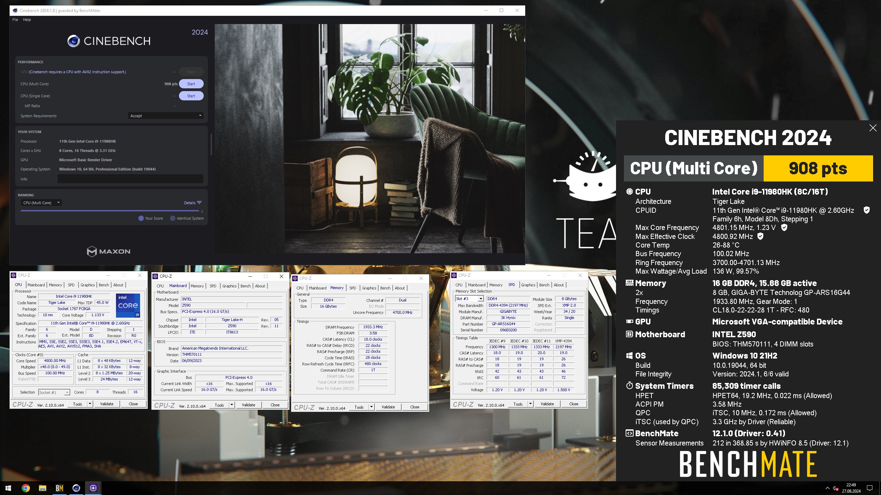
Task: Start the CPU Multi Core benchmark
Action: (191, 84)
